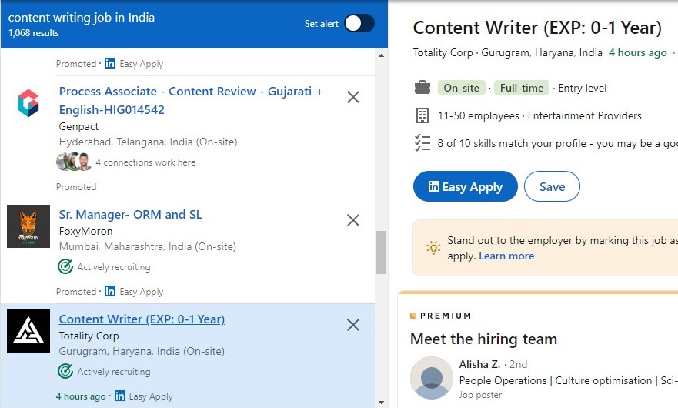The image size is (678, 408).
Task: Click 'Meet the hiring team' heading
Action: pyautogui.click(x=483, y=339)
